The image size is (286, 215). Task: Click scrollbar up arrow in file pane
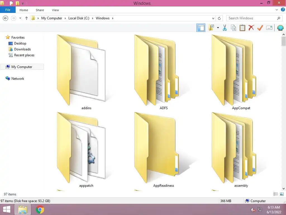pyautogui.click(x=283, y=34)
